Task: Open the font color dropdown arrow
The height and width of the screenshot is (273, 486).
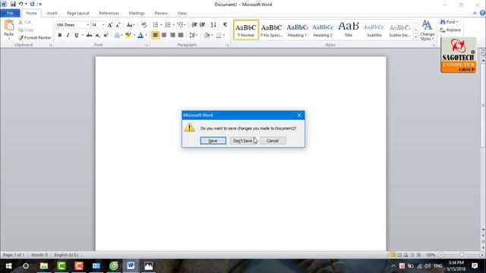Action: (x=146, y=36)
